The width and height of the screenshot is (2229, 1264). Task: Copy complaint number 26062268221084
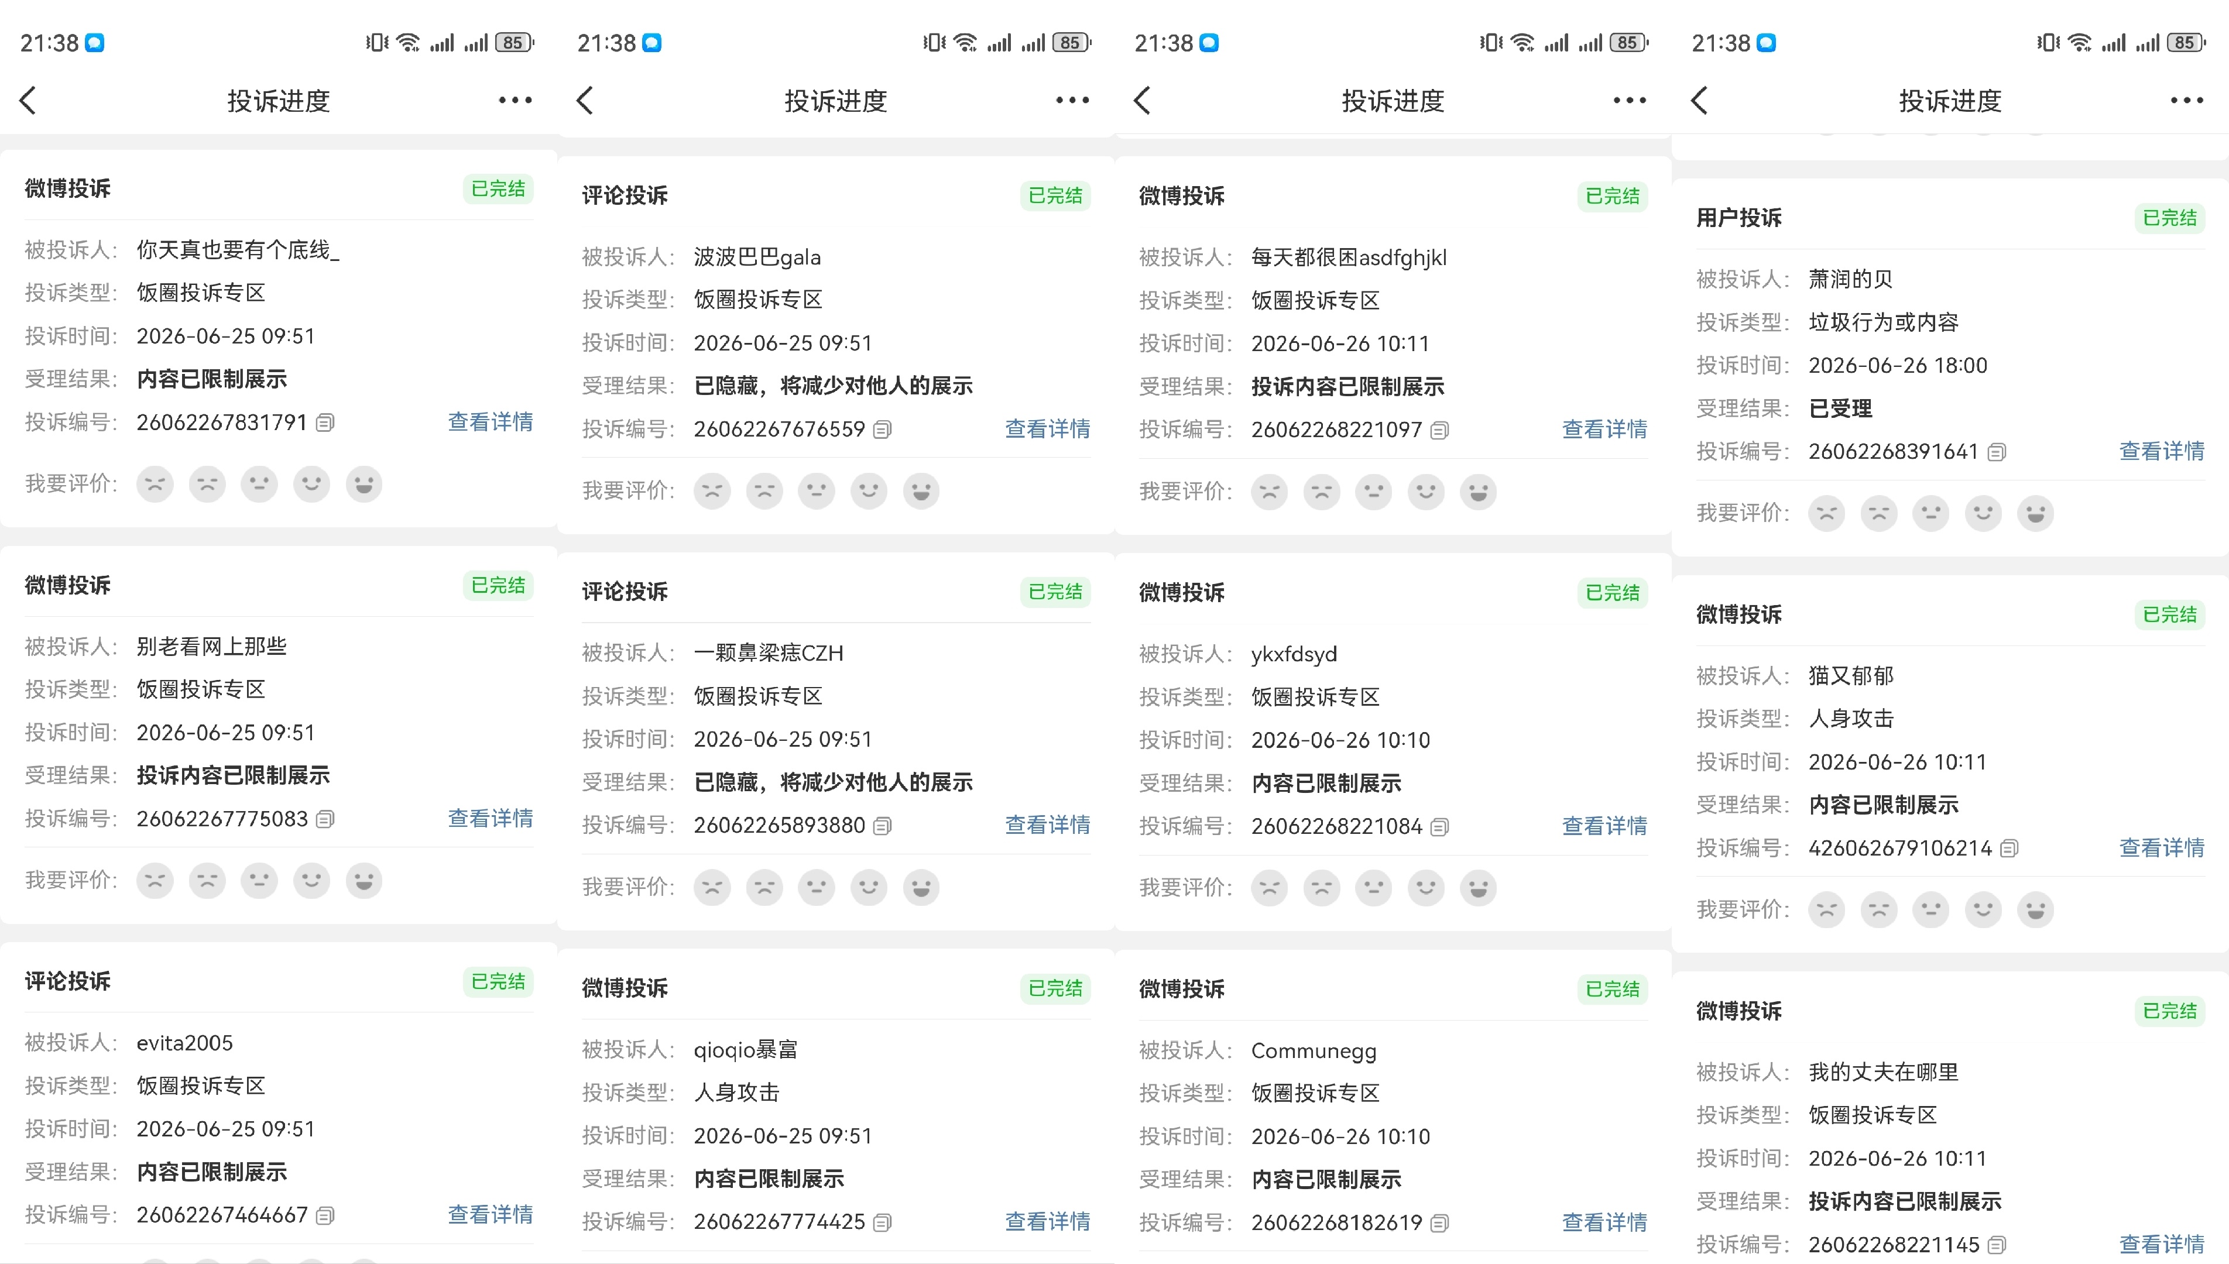(x=1440, y=826)
